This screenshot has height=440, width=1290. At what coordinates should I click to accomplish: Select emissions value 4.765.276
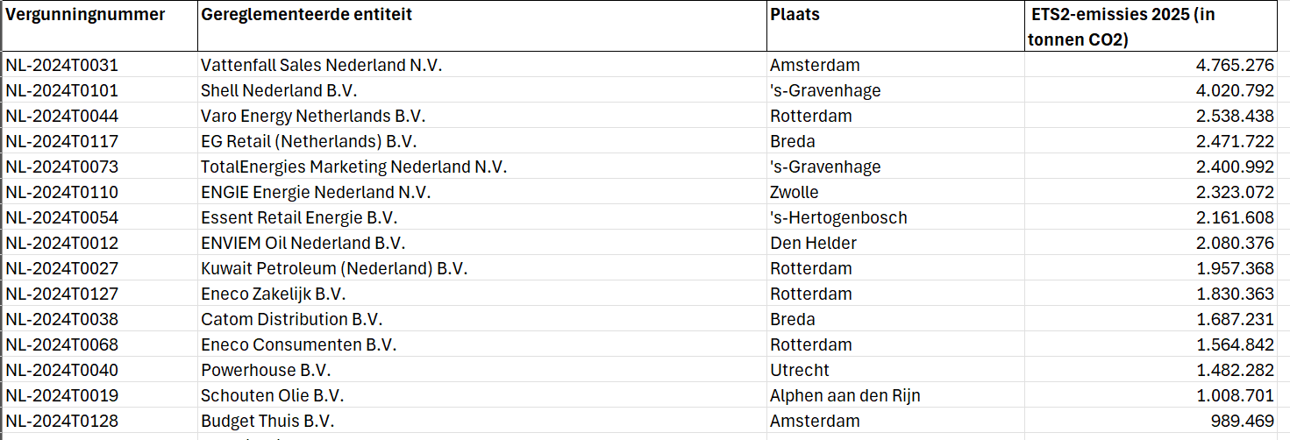[x=1157, y=65]
